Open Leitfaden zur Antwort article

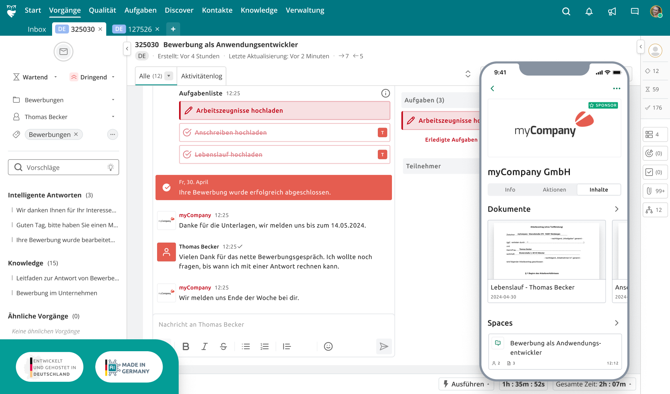click(x=68, y=278)
